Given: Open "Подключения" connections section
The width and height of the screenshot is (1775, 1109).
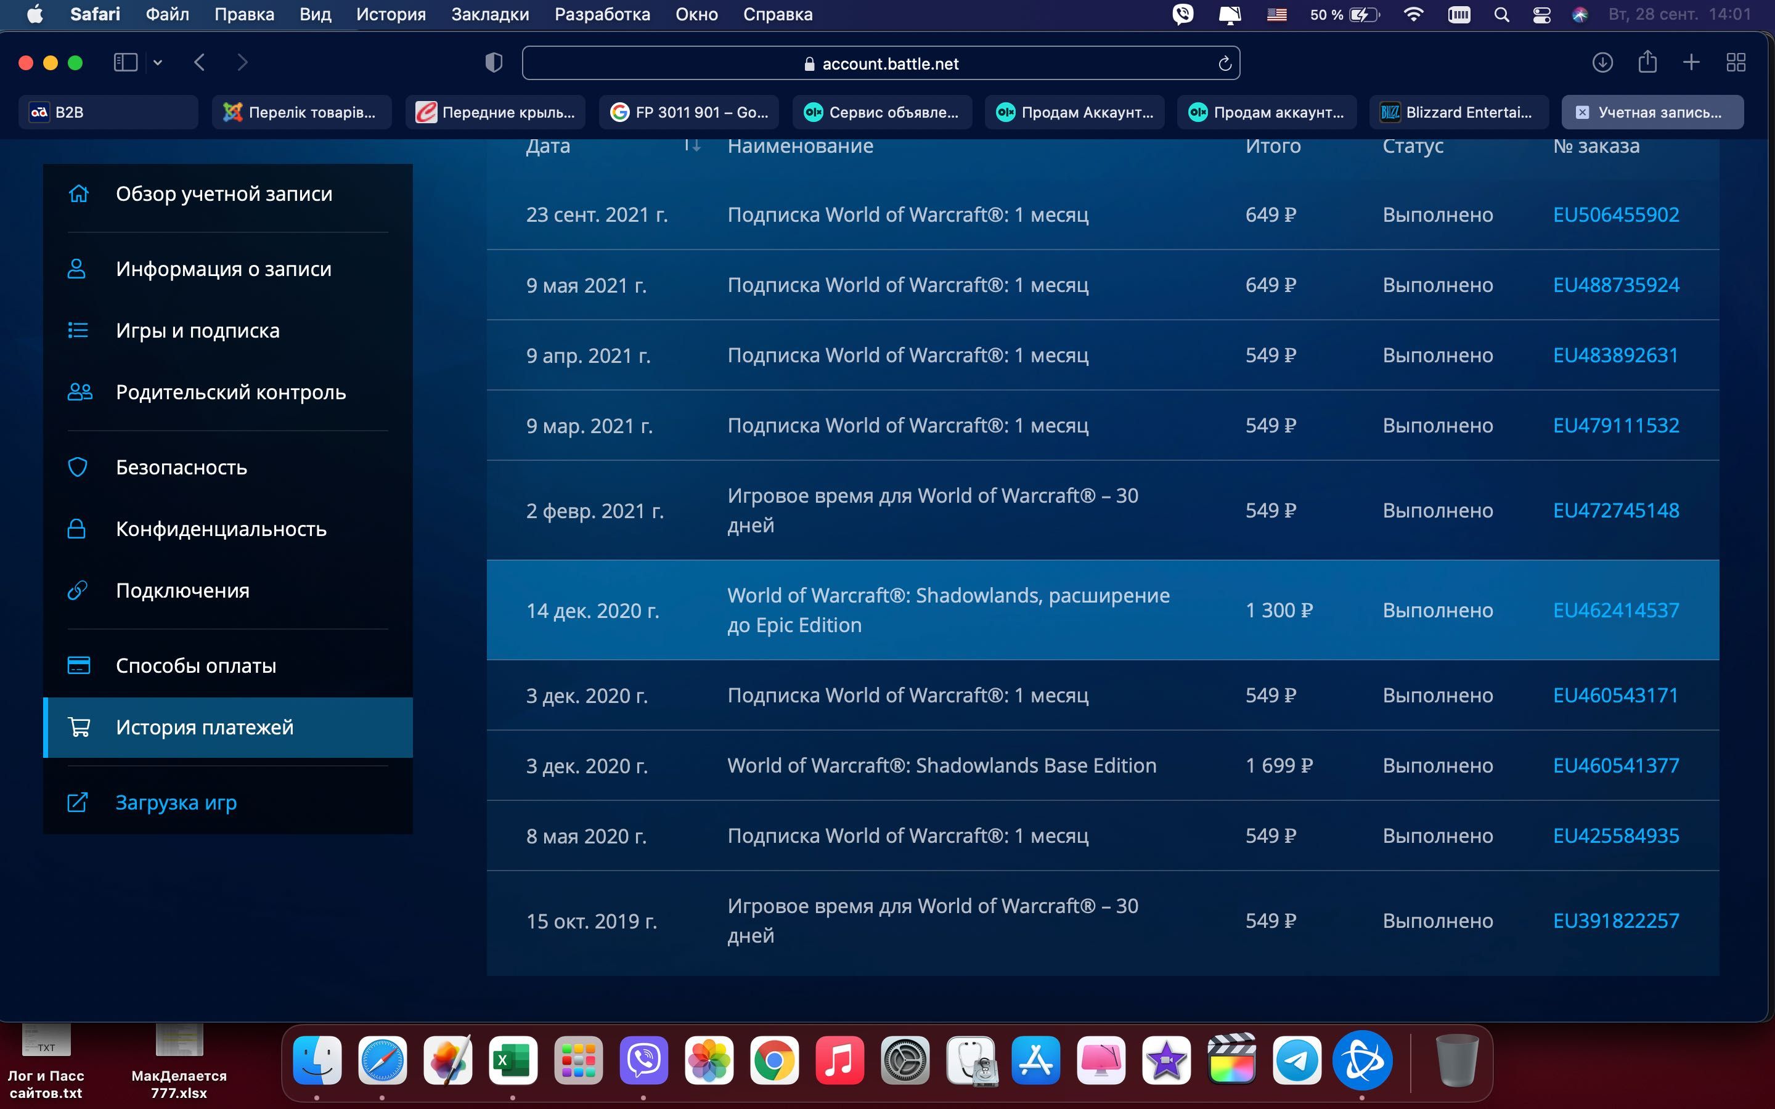Looking at the screenshot, I should (227, 590).
